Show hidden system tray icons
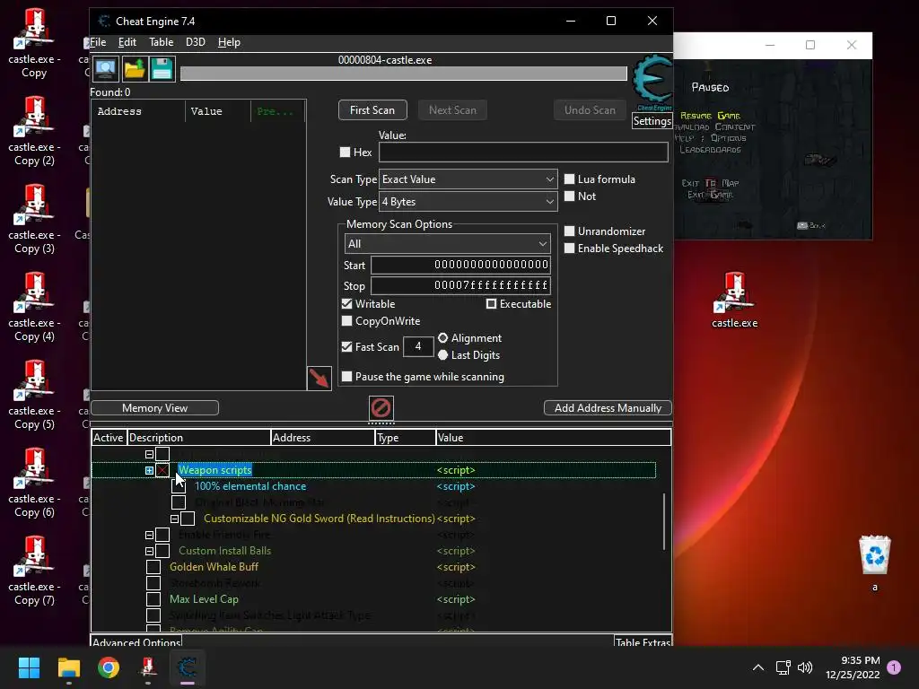Image resolution: width=919 pixels, height=689 pixels. [x=757, y=667]
